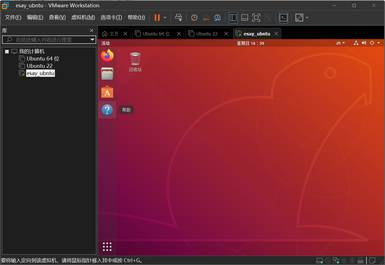Click 活动 in Ubuntu top bar
Image resolution: width=385 pixels, height=265 pixels.
(x=106, y=43)
